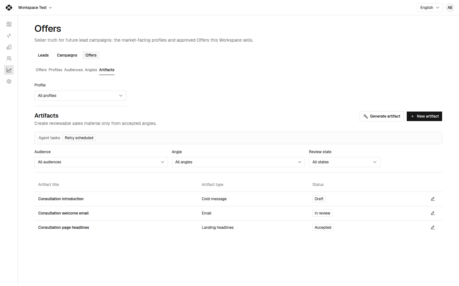The image size is (459, 286).
Task: Click the Accepted status badge
Action: click(323, 228)
